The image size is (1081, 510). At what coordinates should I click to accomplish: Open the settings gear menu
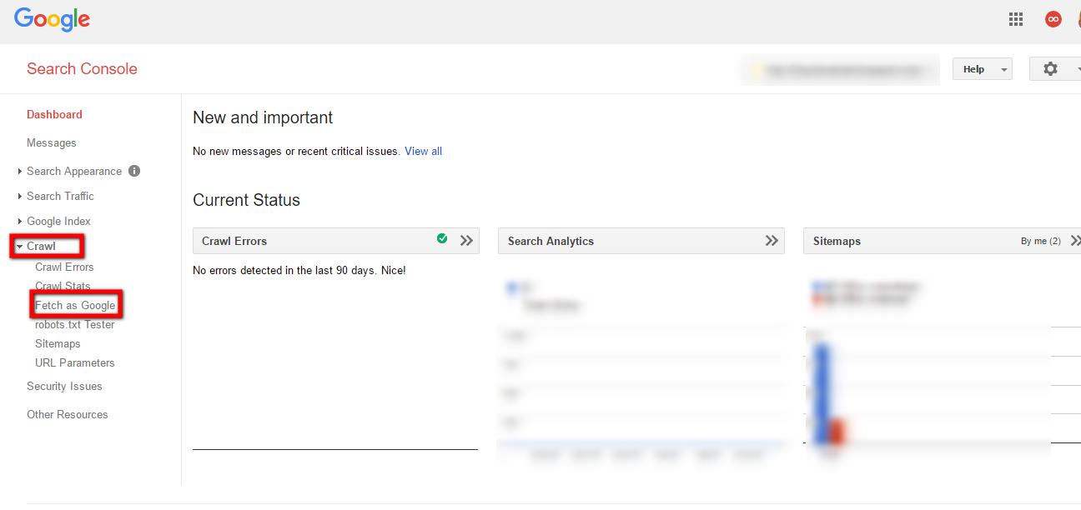pos(1051,69)
